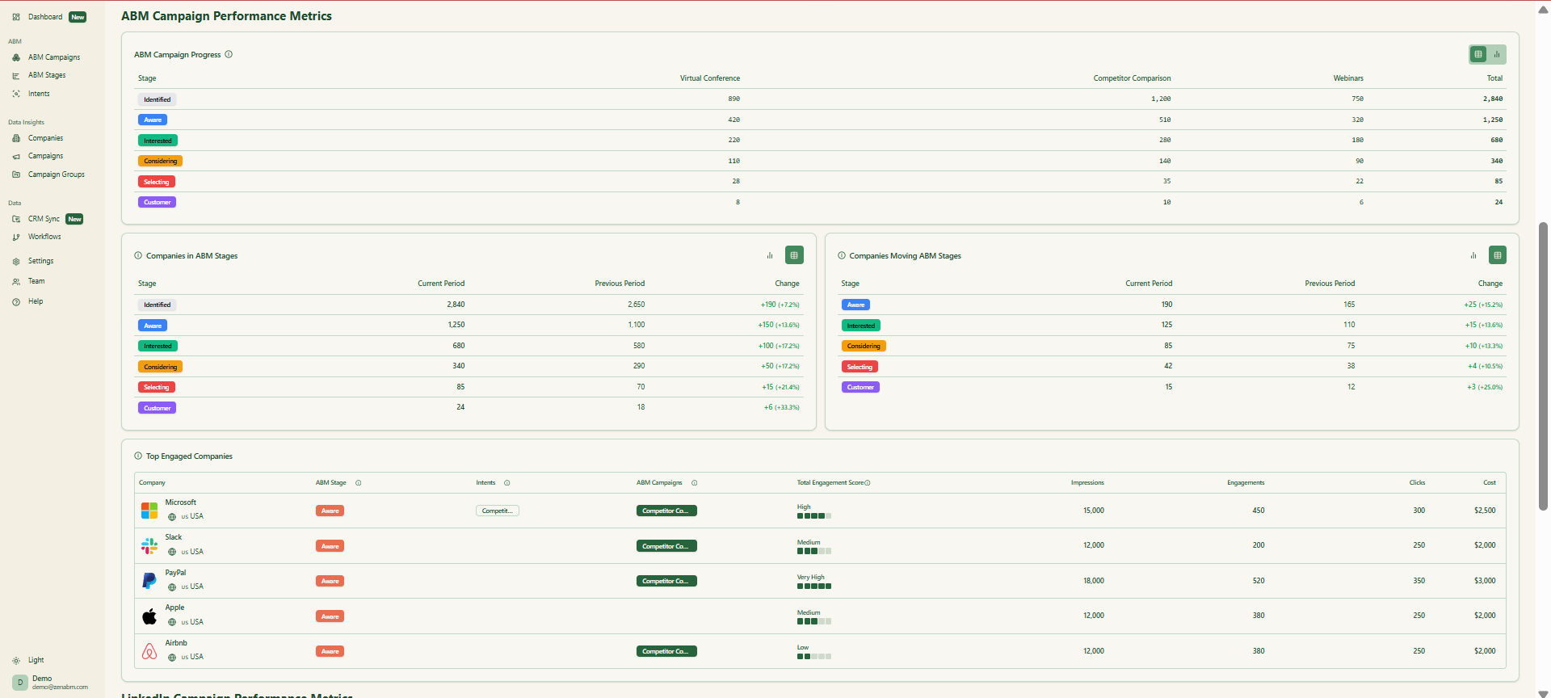This screenshot has width=1551, height=698.
Task: Open Dashboard via its sidebar icon
Action: 16,17
